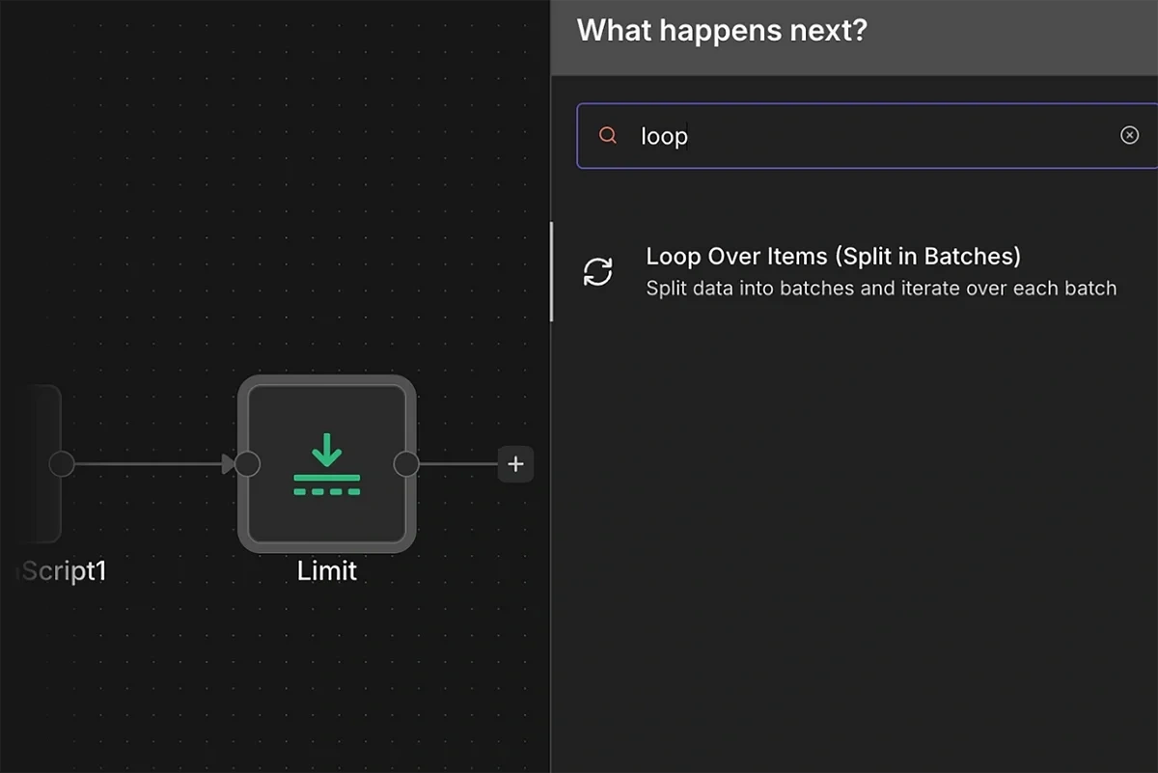This screenshot has width=1158, height=773.
Task: Click the output connector dot on the Limit node
Action: 406,464
